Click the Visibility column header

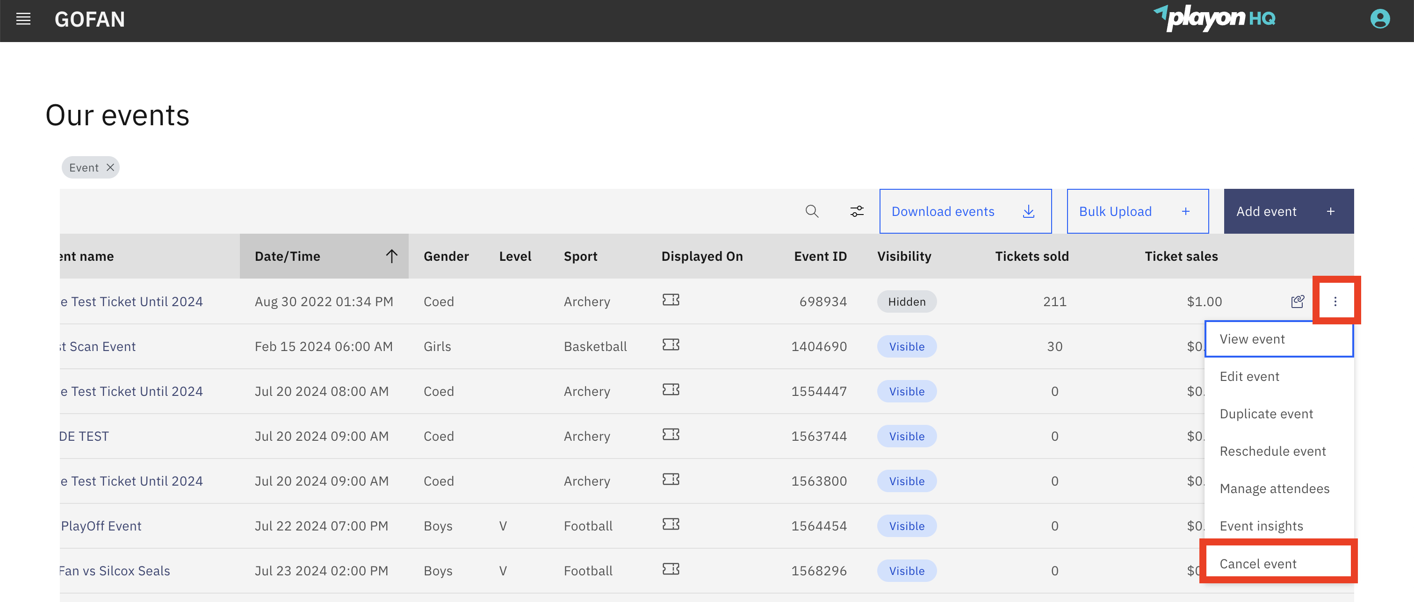tap(904, 256)
